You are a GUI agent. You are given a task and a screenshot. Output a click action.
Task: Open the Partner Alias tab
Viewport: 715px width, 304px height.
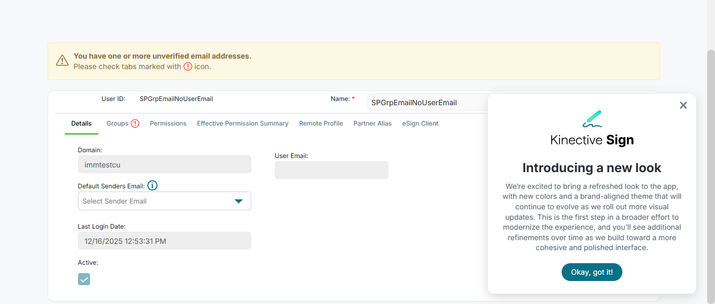[372, 123]
